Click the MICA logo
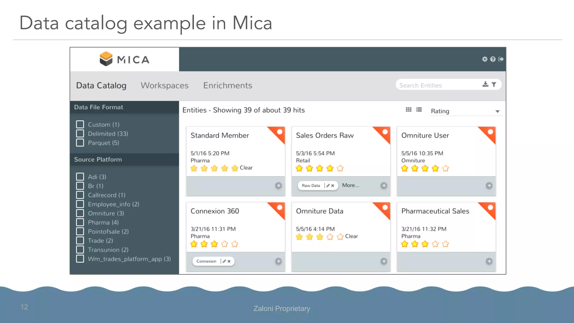Screen dimensions: 574x323 click(x=124, y=59)
